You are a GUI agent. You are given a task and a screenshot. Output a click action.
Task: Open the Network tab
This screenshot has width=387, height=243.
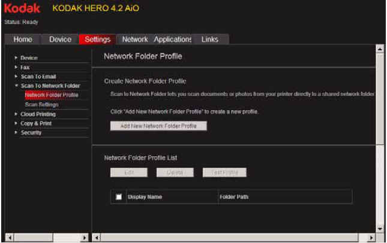[x=135, y=40]
